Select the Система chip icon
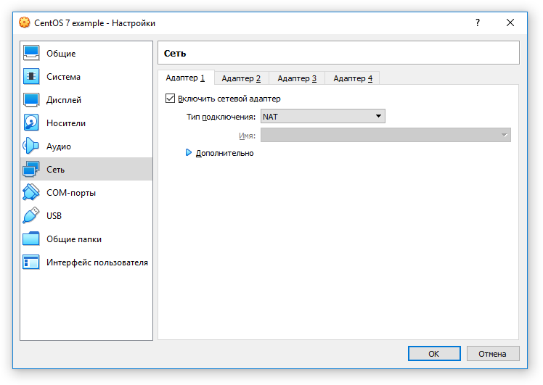The width and height of the screenshot is (543, 385). click(31, 76)
